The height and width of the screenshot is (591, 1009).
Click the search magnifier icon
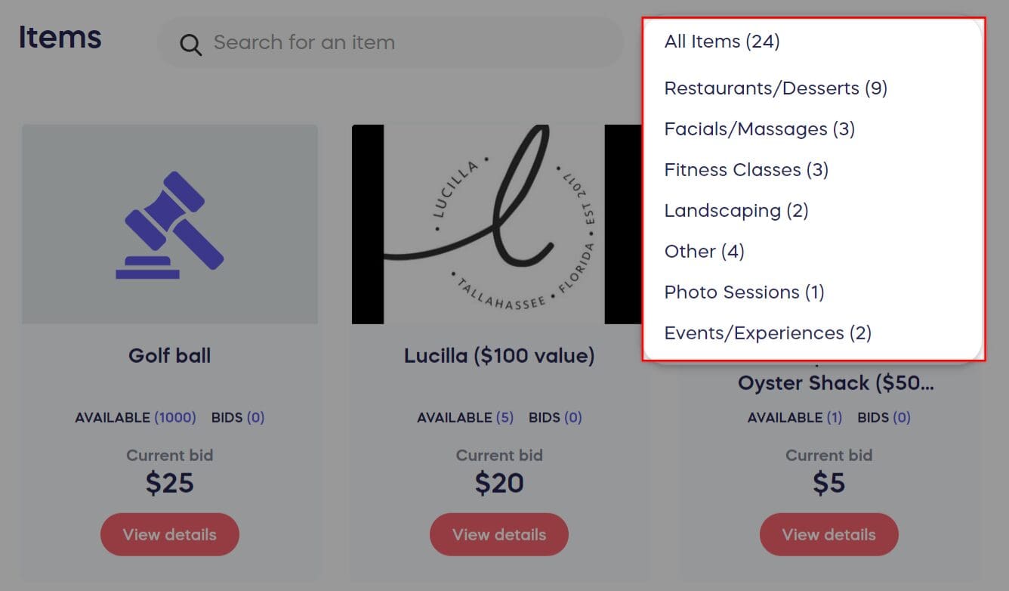(x=190, y=45)
